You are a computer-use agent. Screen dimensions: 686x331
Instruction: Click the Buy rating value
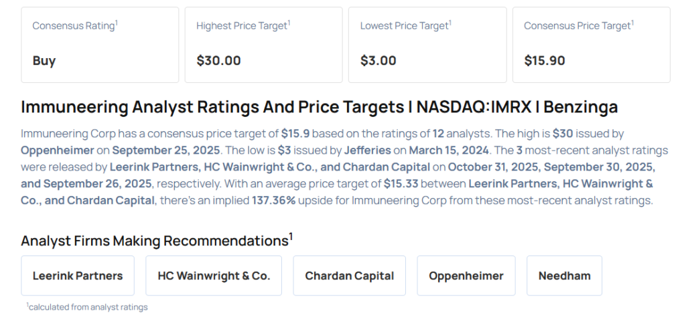click(44, 61)
